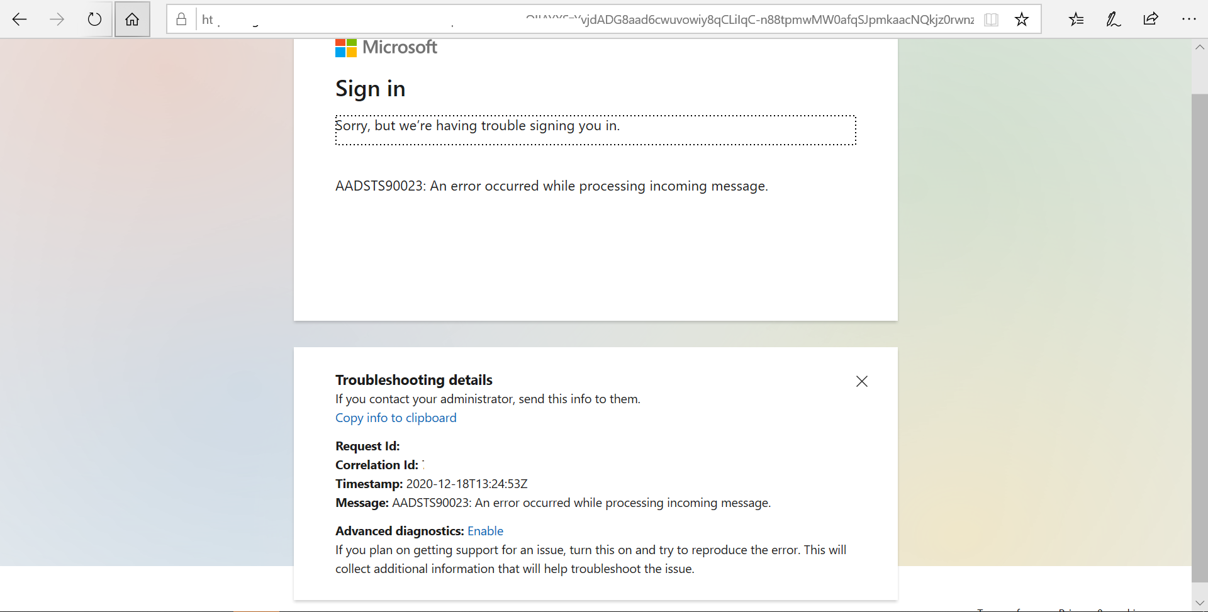This screenshot has height=612, width=1208.
Task: Click the scrollbar up arrow
Action: pos(1200,47)
